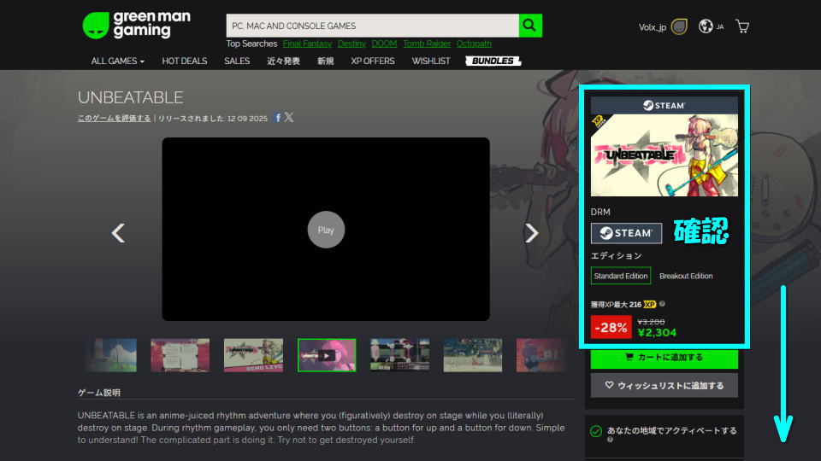Share the game on Facebook
This screenshot has width=821, height=461.
point(278,118)
